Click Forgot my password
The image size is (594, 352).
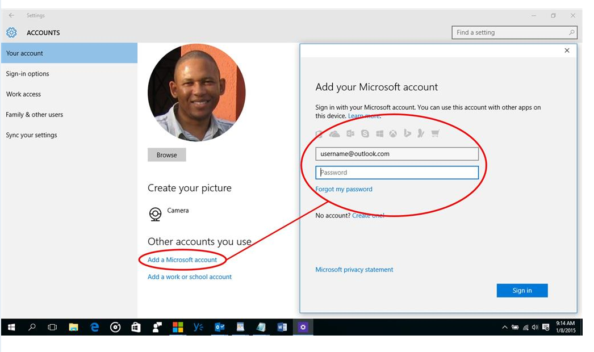tap(344, 189)
